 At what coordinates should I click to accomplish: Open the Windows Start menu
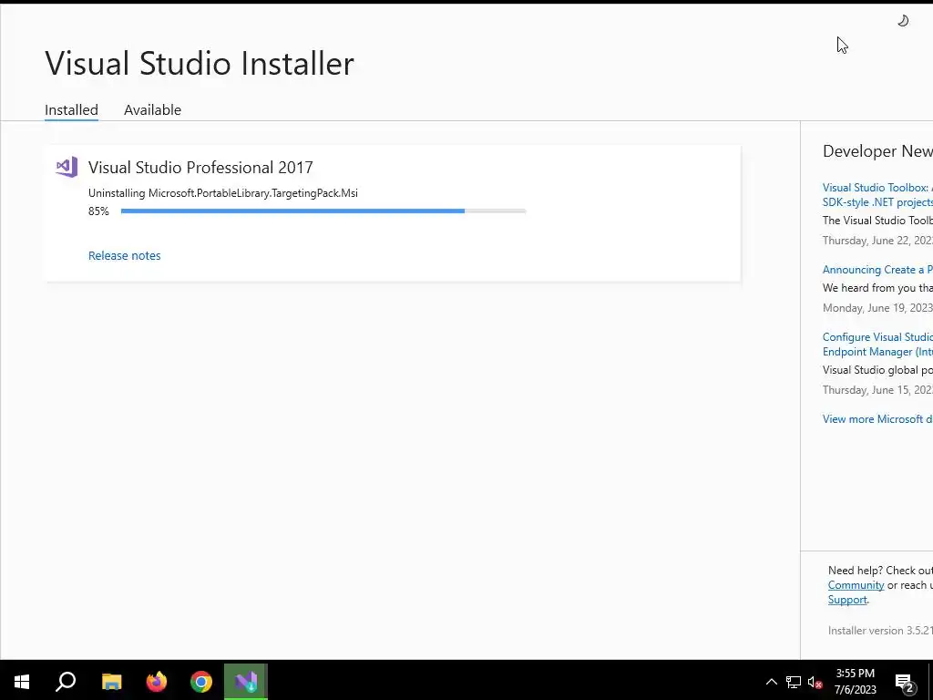22,682
